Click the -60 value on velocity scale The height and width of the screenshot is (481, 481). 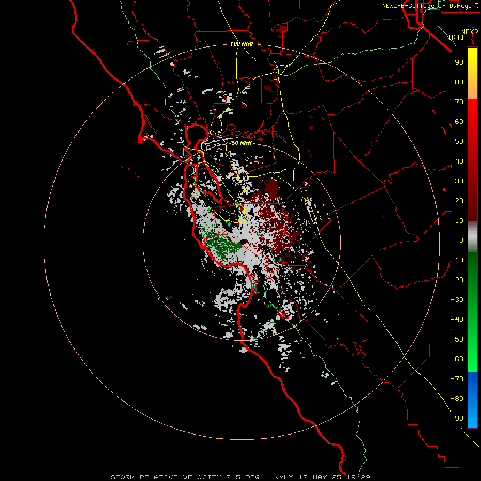[x=457, y=359]
